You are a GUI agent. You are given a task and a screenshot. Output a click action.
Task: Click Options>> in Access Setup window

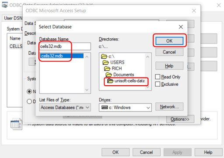pos(180,119)
